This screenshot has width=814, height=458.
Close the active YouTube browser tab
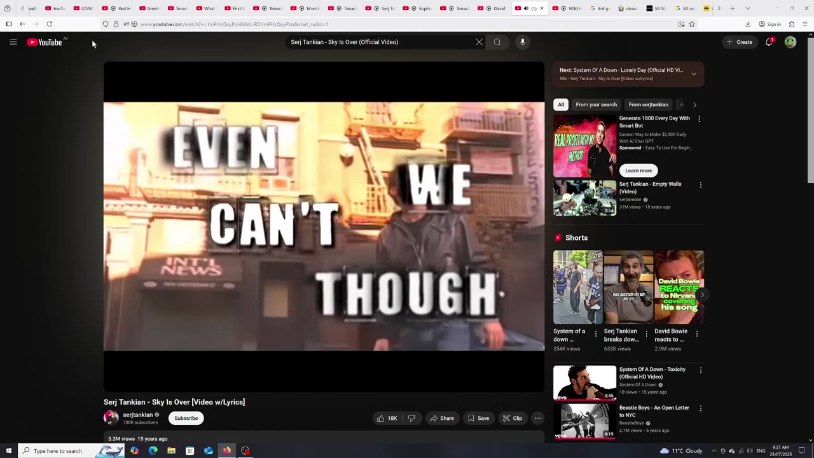542,8
